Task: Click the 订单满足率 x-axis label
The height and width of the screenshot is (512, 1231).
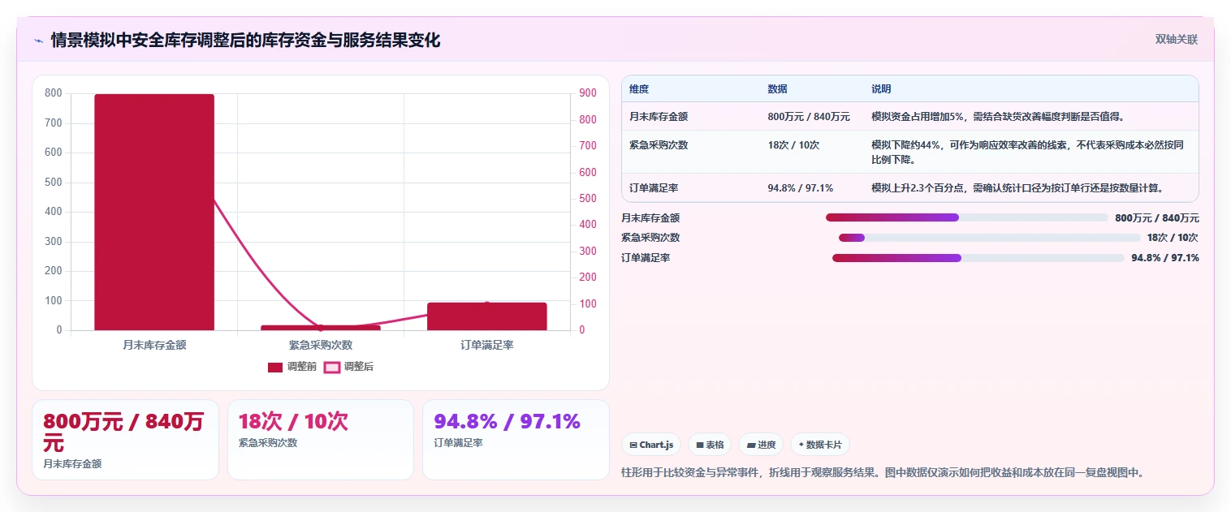Action: (487, 345)
